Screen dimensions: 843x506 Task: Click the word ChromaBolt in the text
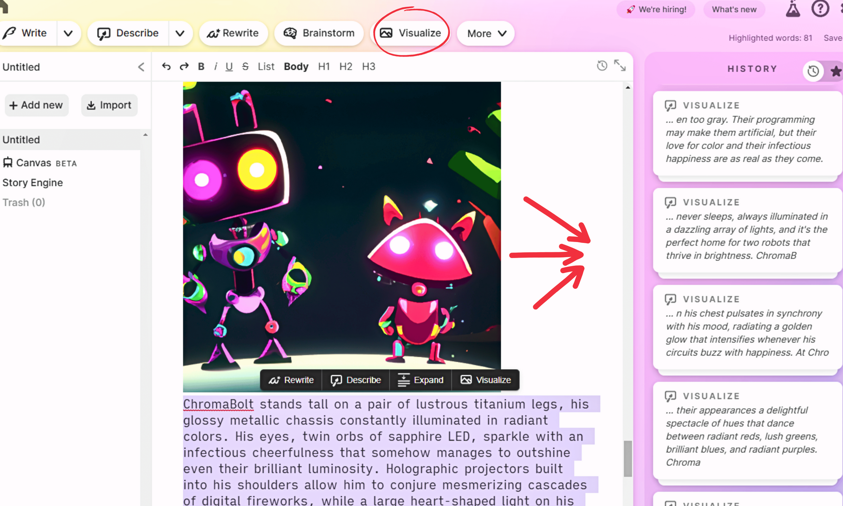click(218, 404)
